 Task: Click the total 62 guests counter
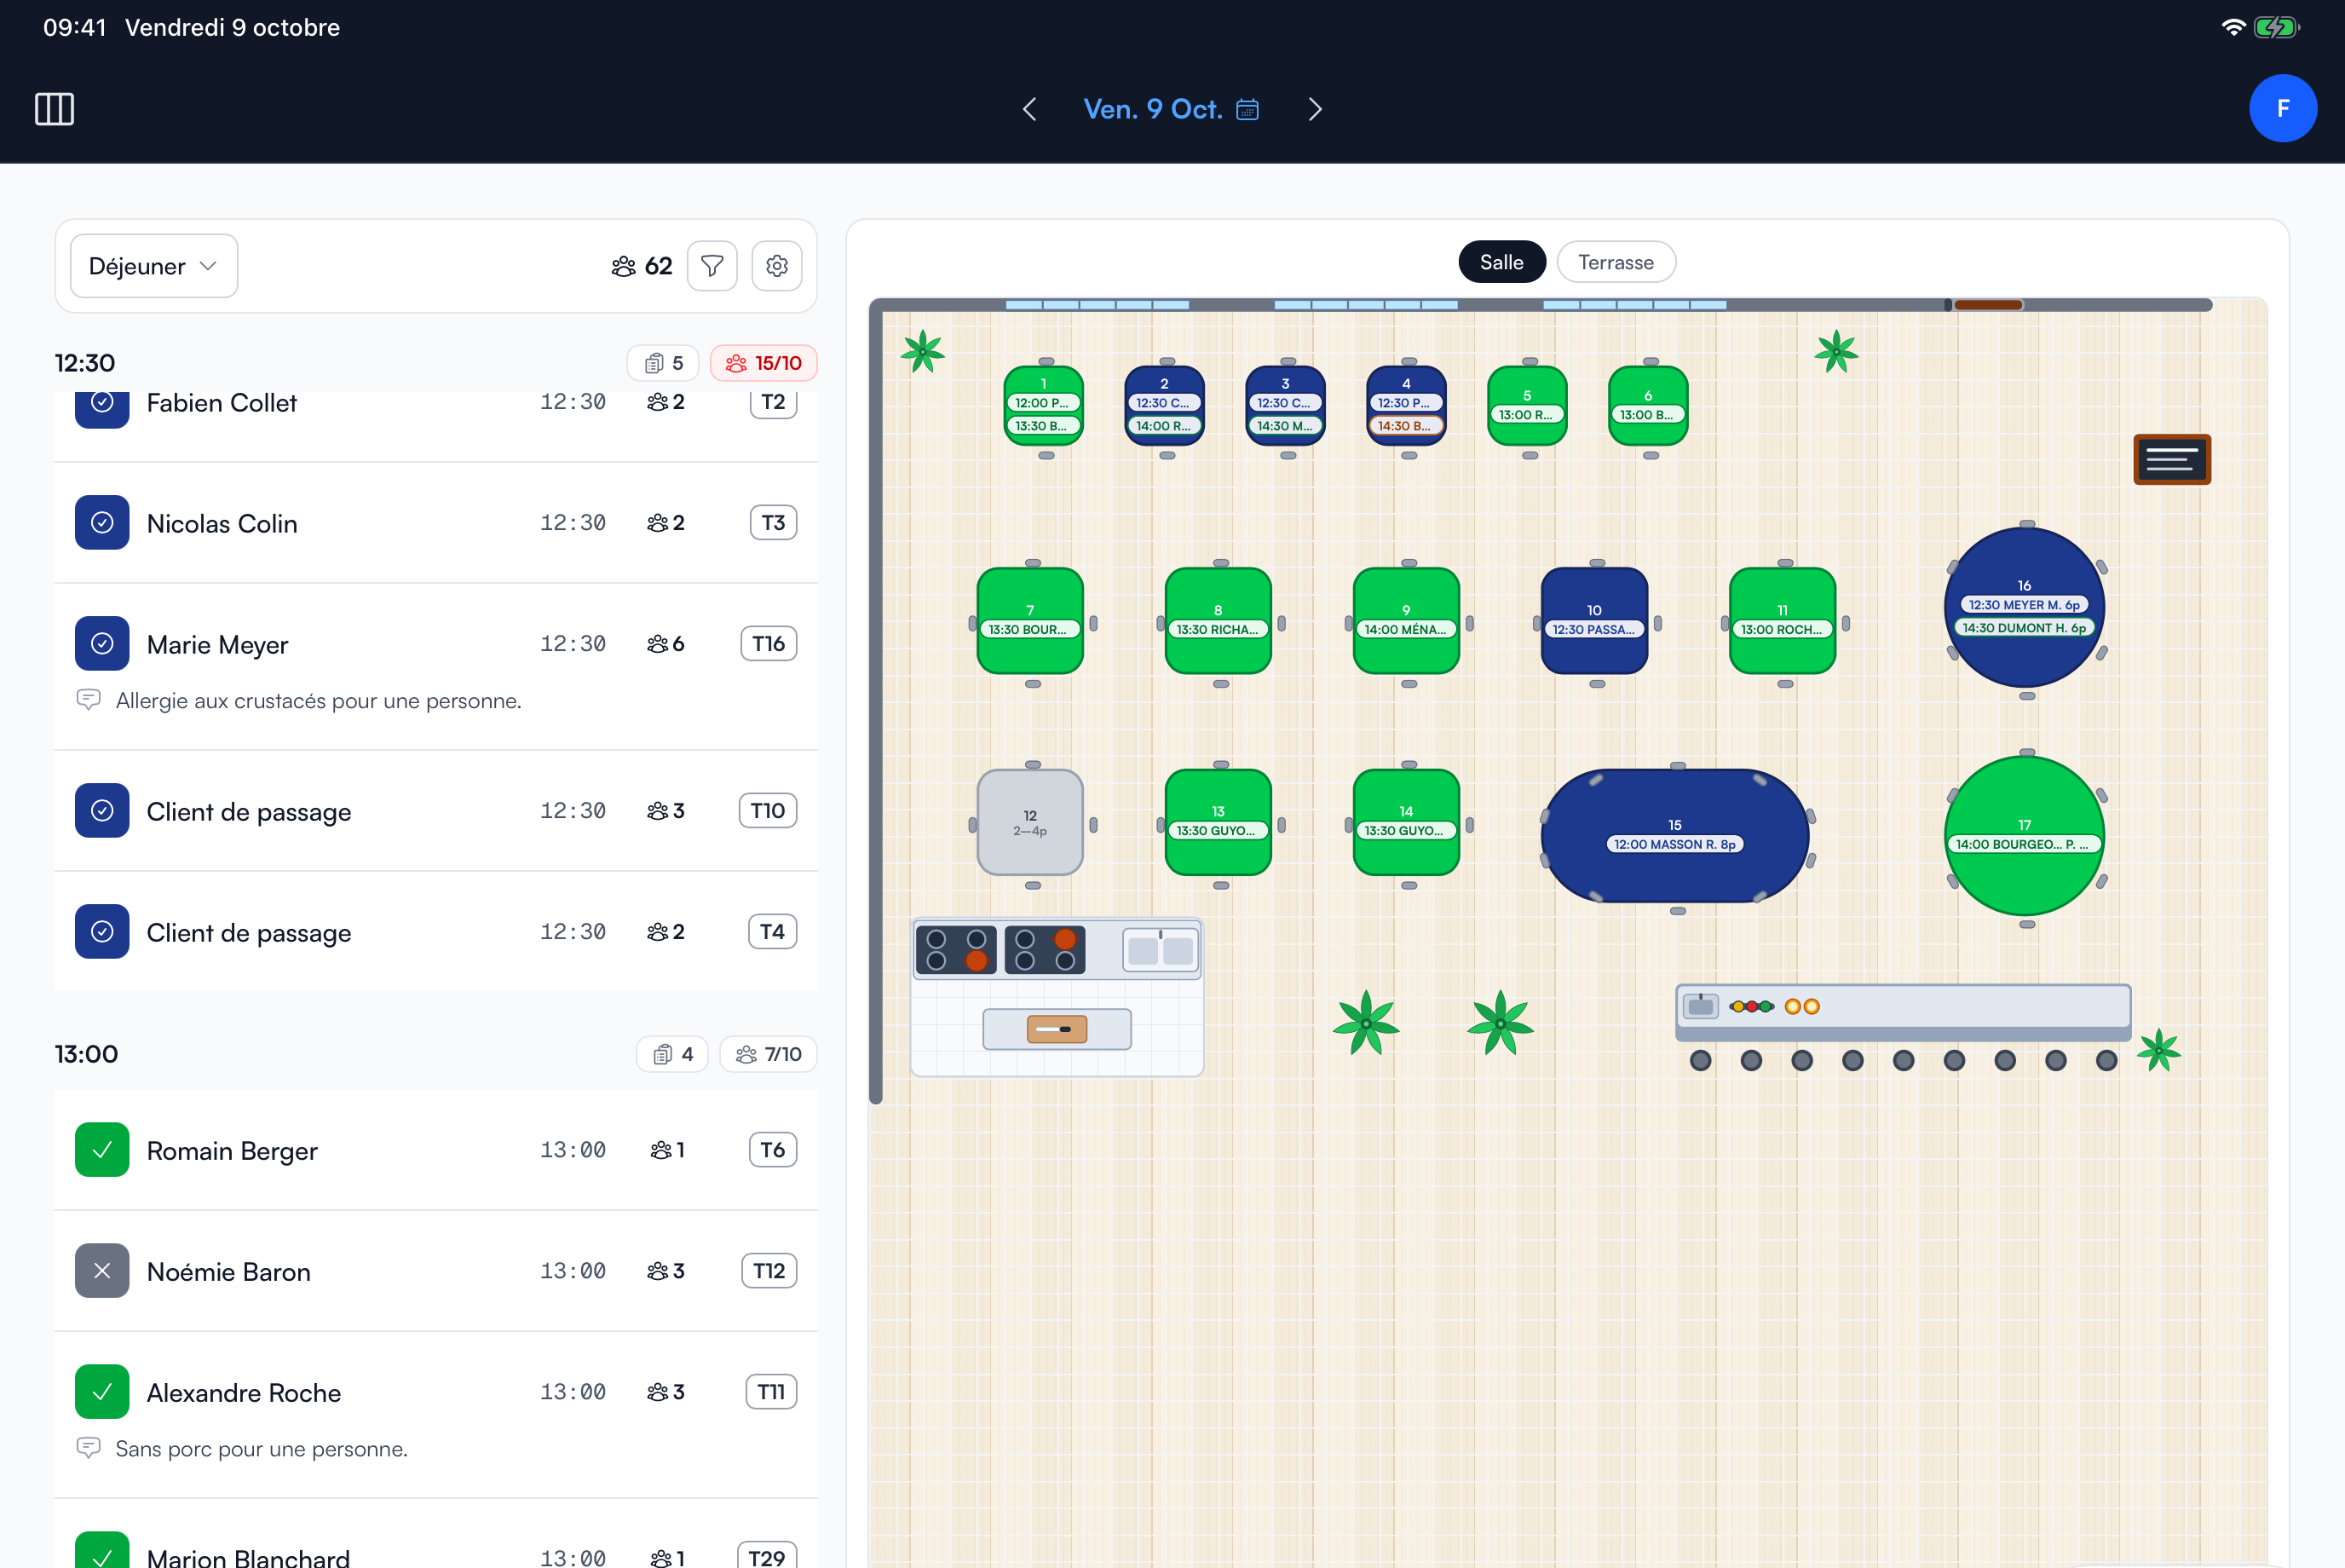point(642,266)
